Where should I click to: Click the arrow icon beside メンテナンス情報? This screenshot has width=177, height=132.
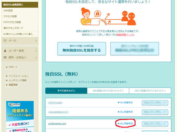[6, 80]
